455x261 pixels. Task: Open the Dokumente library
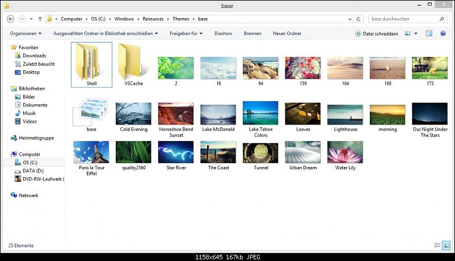tap(31, 105)
